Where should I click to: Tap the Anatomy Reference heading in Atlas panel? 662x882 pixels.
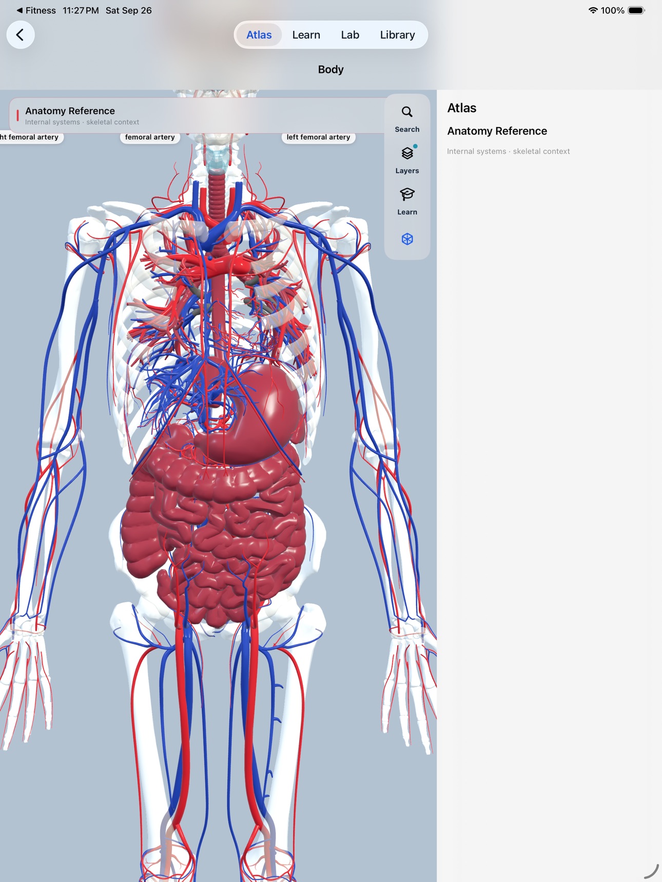click(x=497, y=131)
